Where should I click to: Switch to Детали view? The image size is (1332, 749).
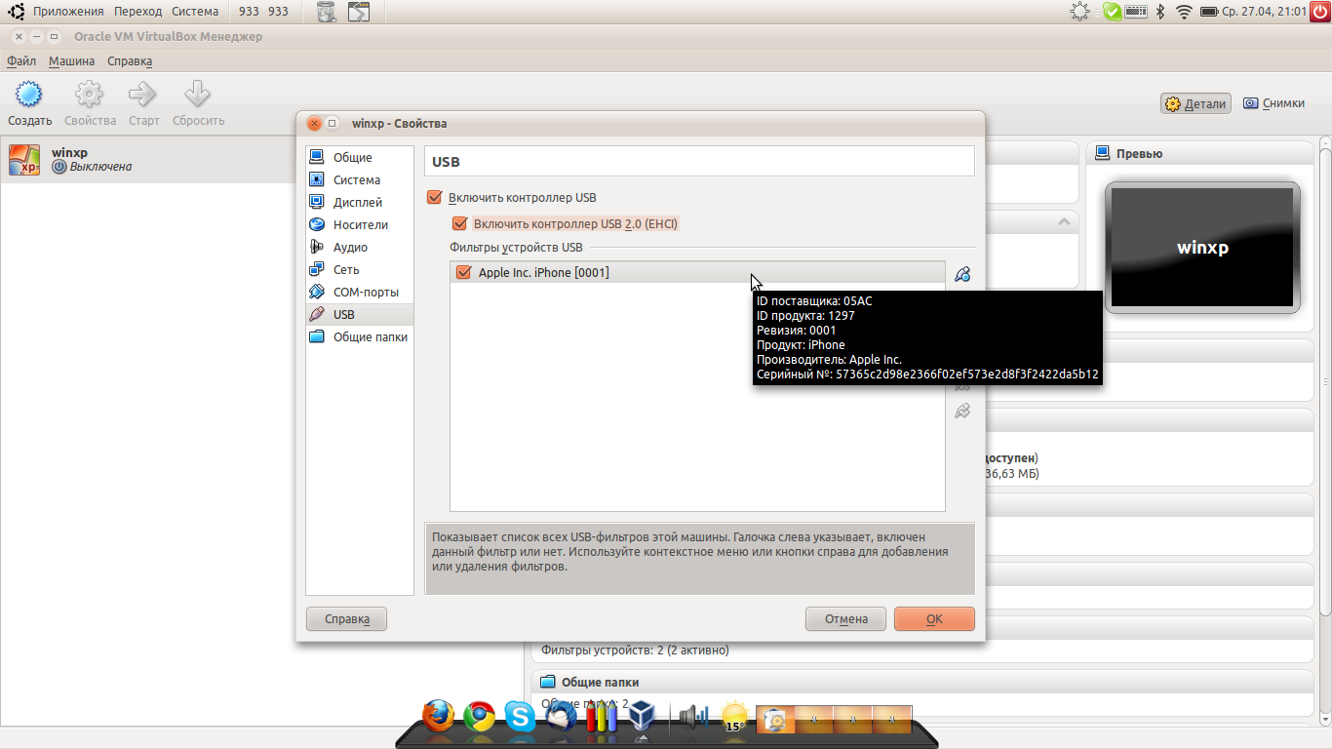pos(1195,103)
